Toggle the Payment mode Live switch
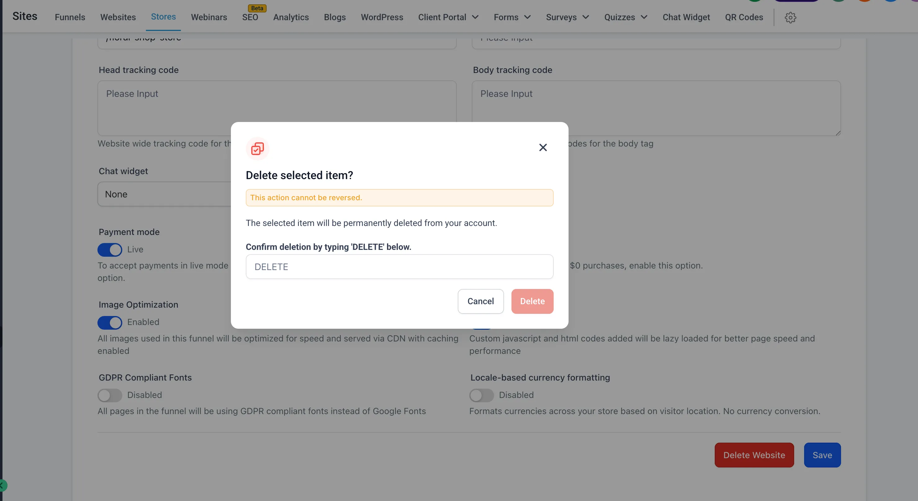918x501 pixels. [110, 250]
